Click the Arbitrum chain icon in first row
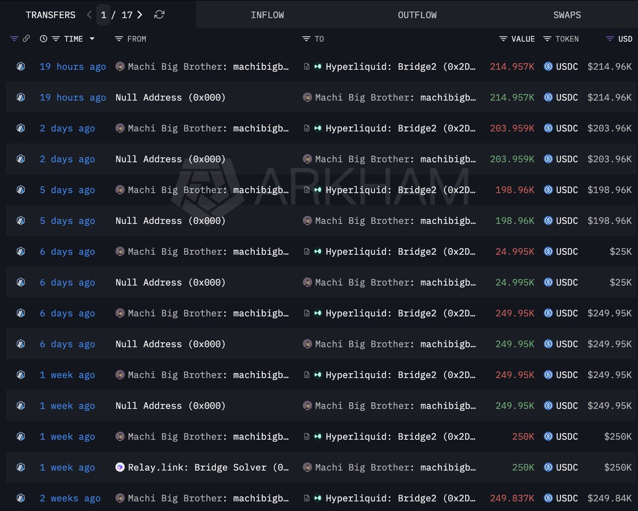The width and height of the screenshot is (638, 511). (21, 67)
